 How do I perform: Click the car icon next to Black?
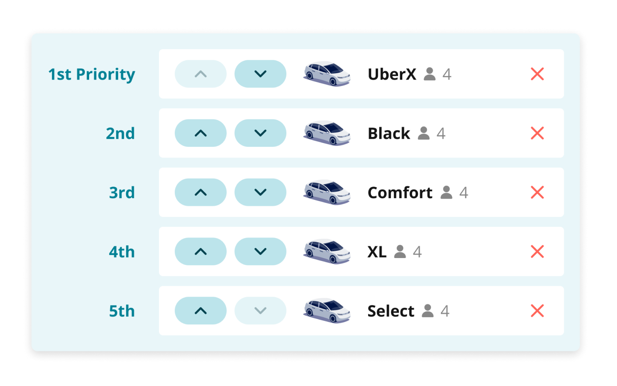pos(327,133)
